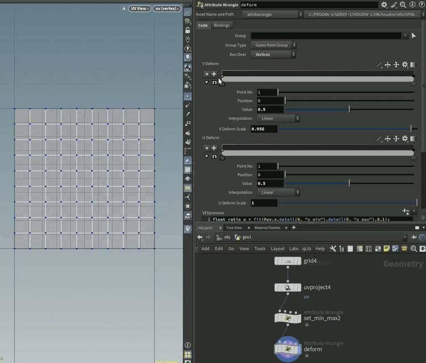The height and width of the screenshot is (363, 426).
Task: Click the V Deform Scale slider
Action: pos(346,129)
